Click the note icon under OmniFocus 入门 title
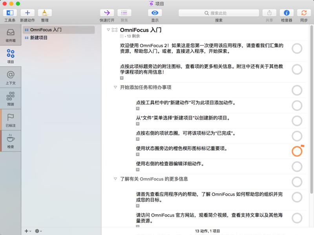 pyautogui.click(x=122, y=36)
